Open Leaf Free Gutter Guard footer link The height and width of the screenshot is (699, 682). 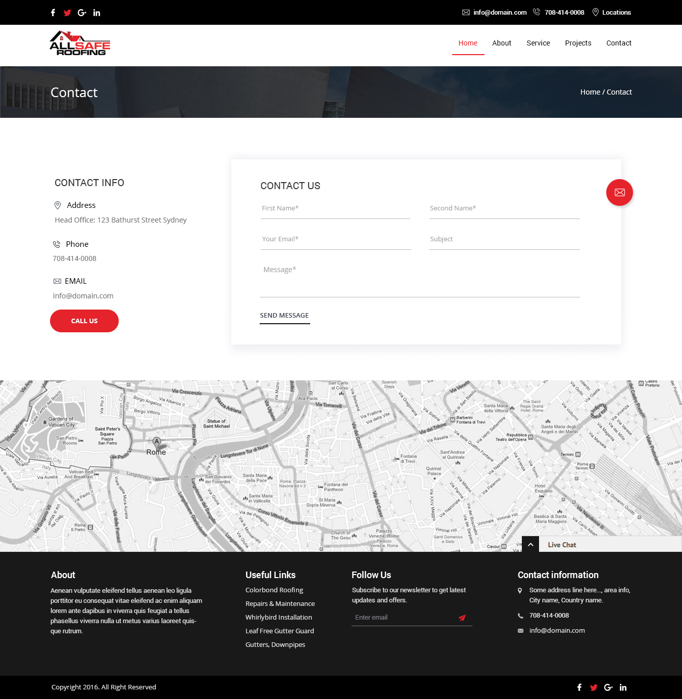click(x=280, y=631)
